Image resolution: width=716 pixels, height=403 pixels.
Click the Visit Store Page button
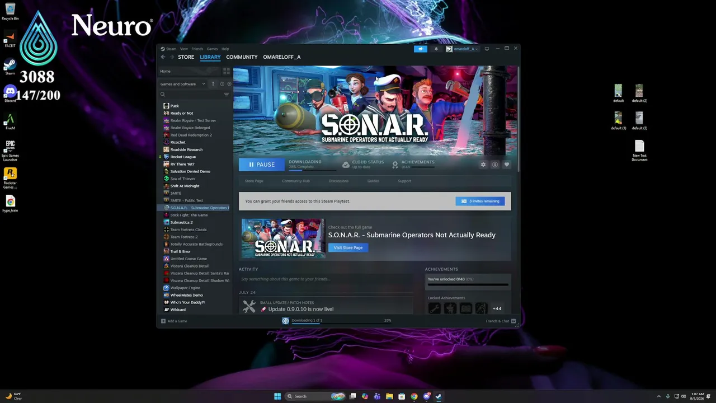pyautogui.click(x=348, y=247)
